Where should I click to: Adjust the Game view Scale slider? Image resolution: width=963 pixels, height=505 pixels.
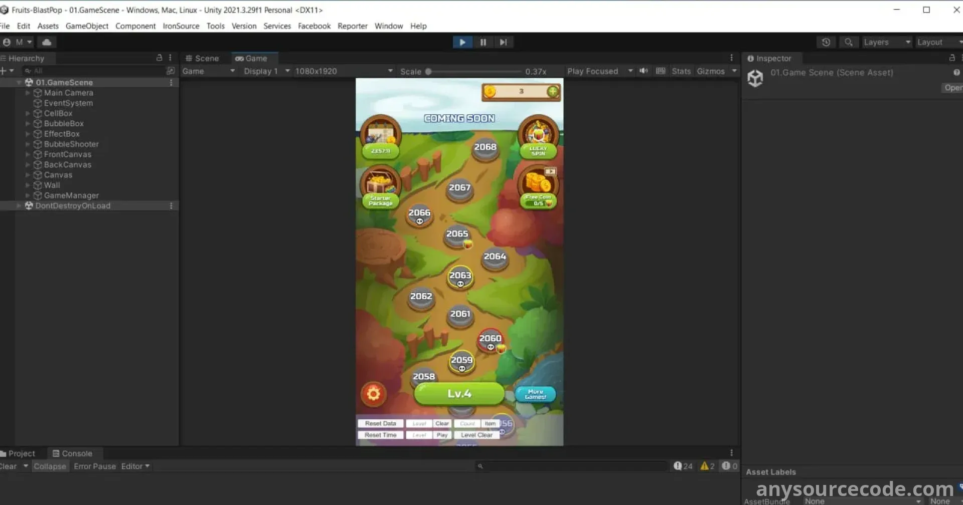click(429, 72)
